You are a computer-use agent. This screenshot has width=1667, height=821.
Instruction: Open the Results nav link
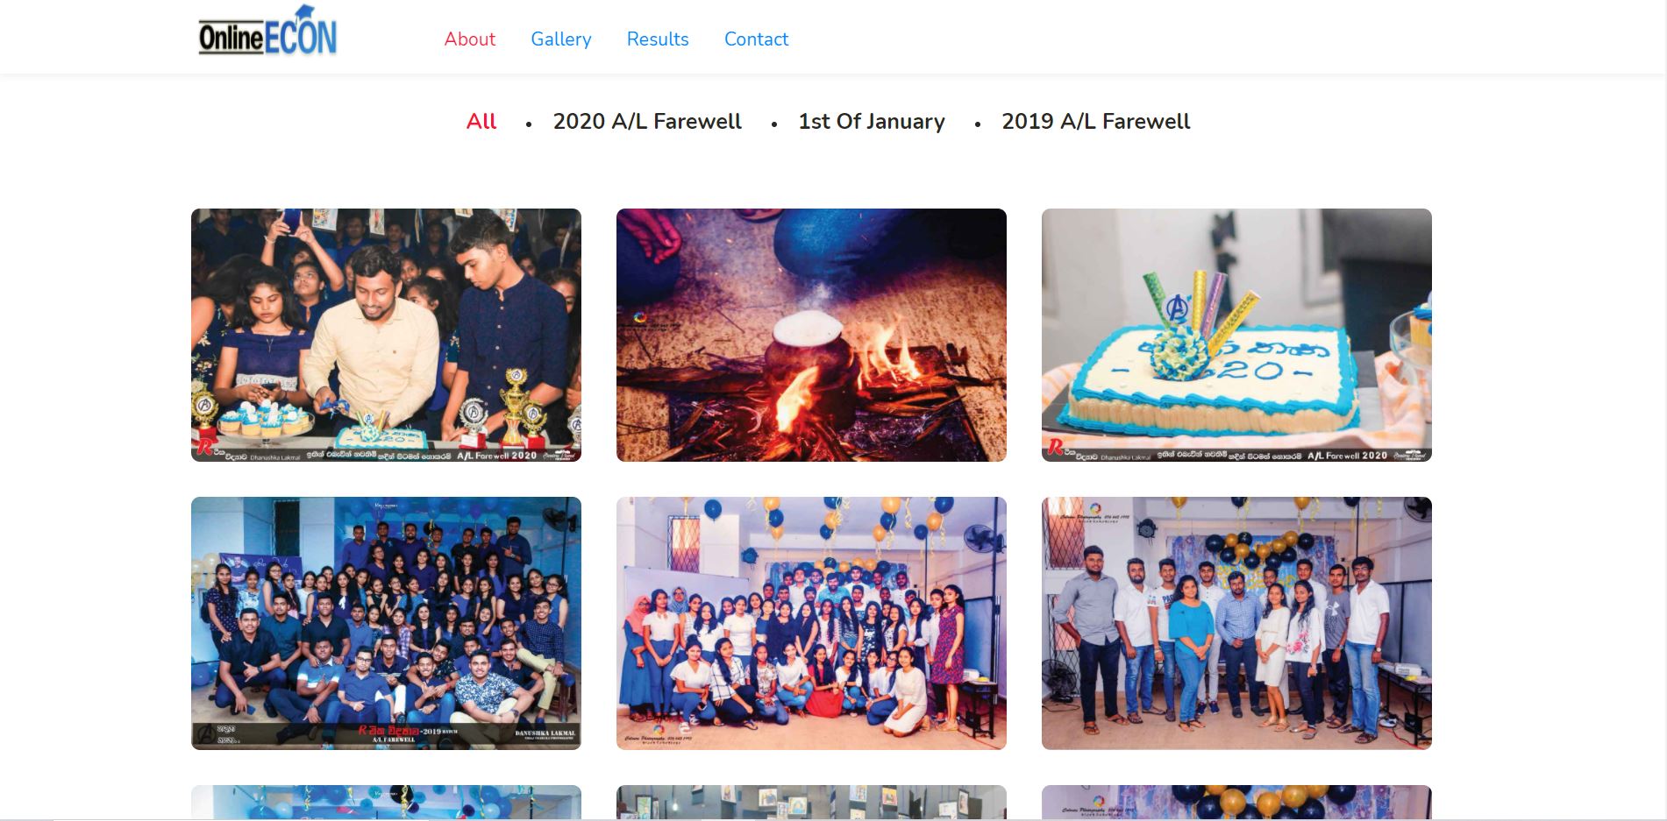click(x=658, y=39)
